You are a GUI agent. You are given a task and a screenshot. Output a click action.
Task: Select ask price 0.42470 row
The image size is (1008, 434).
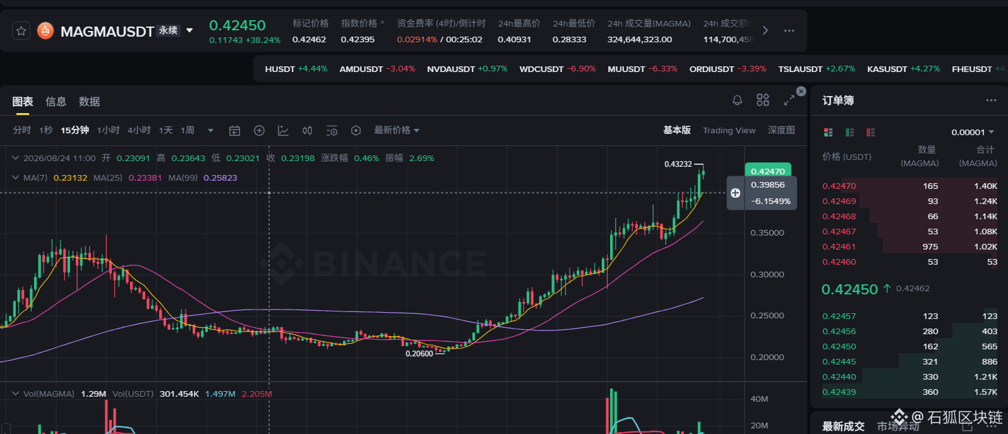[909, 186]
